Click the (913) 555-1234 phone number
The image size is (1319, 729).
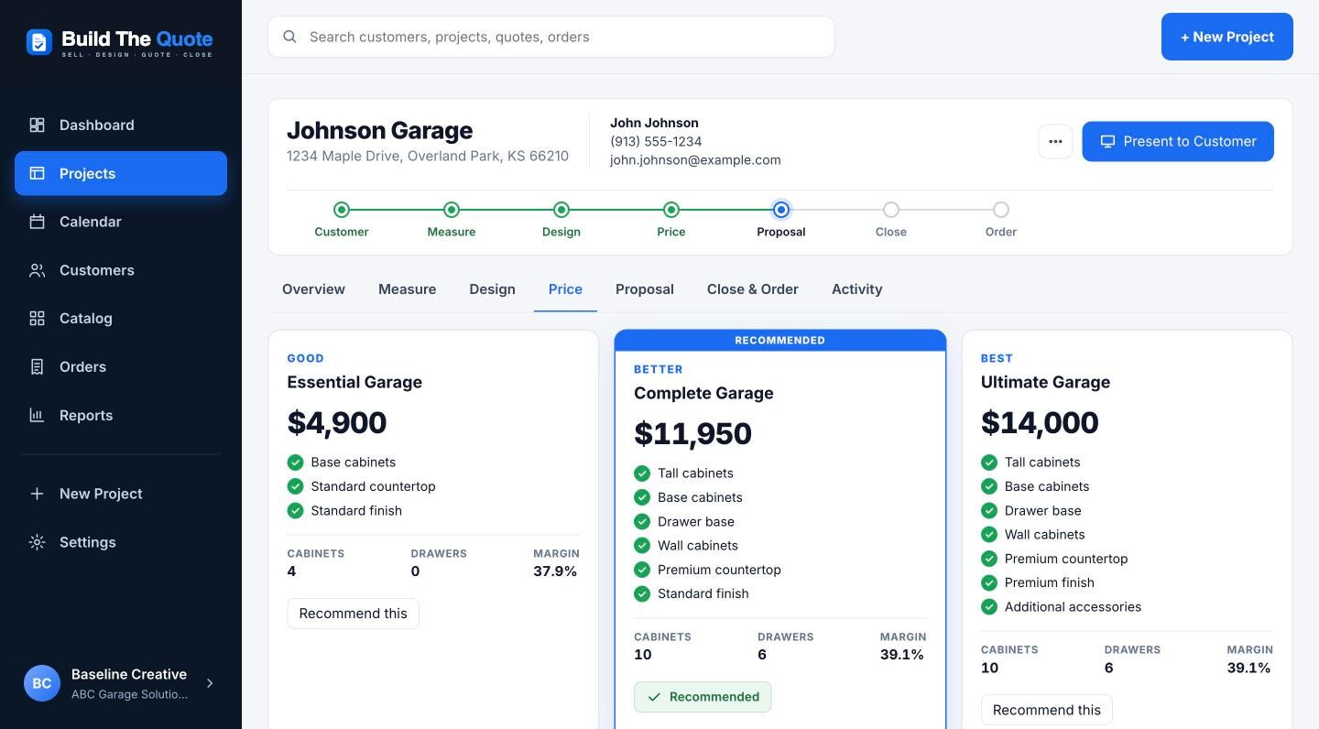656,142
